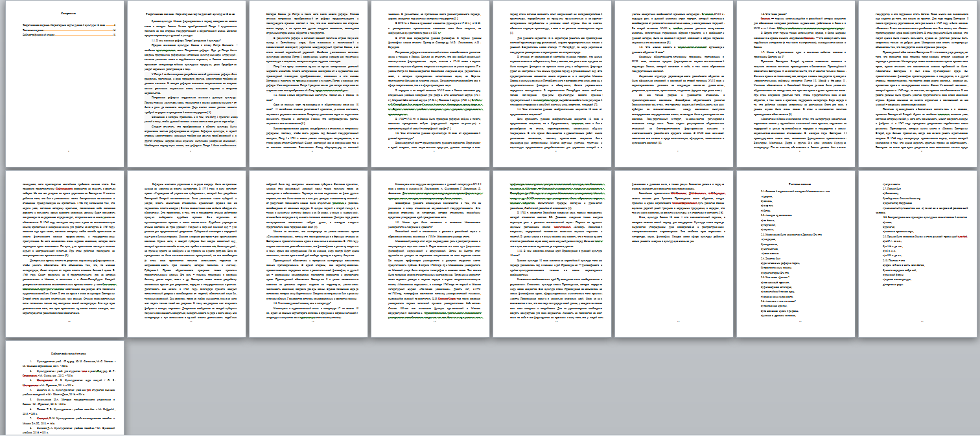Select page 16 with the continued test answers
Viewport: 980px width, 436px height.
918,253
